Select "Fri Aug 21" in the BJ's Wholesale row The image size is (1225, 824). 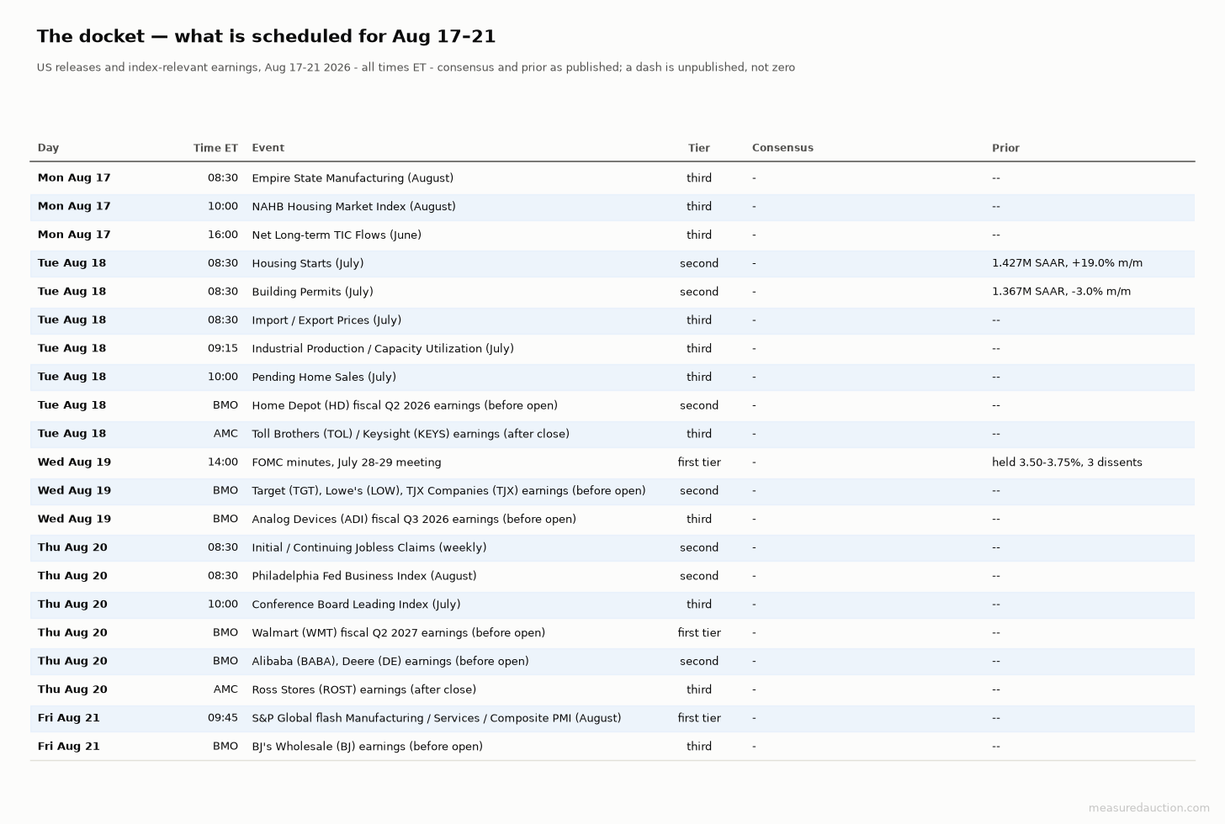(69, 747)
